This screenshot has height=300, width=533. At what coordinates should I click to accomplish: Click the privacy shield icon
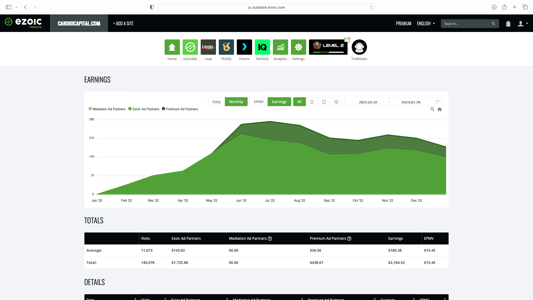pyautogui.click(x=152, y=7)
